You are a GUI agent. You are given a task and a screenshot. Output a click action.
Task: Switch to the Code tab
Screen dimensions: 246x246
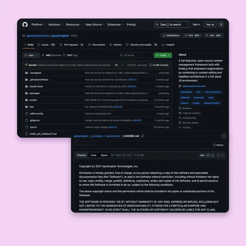[28, 45]
